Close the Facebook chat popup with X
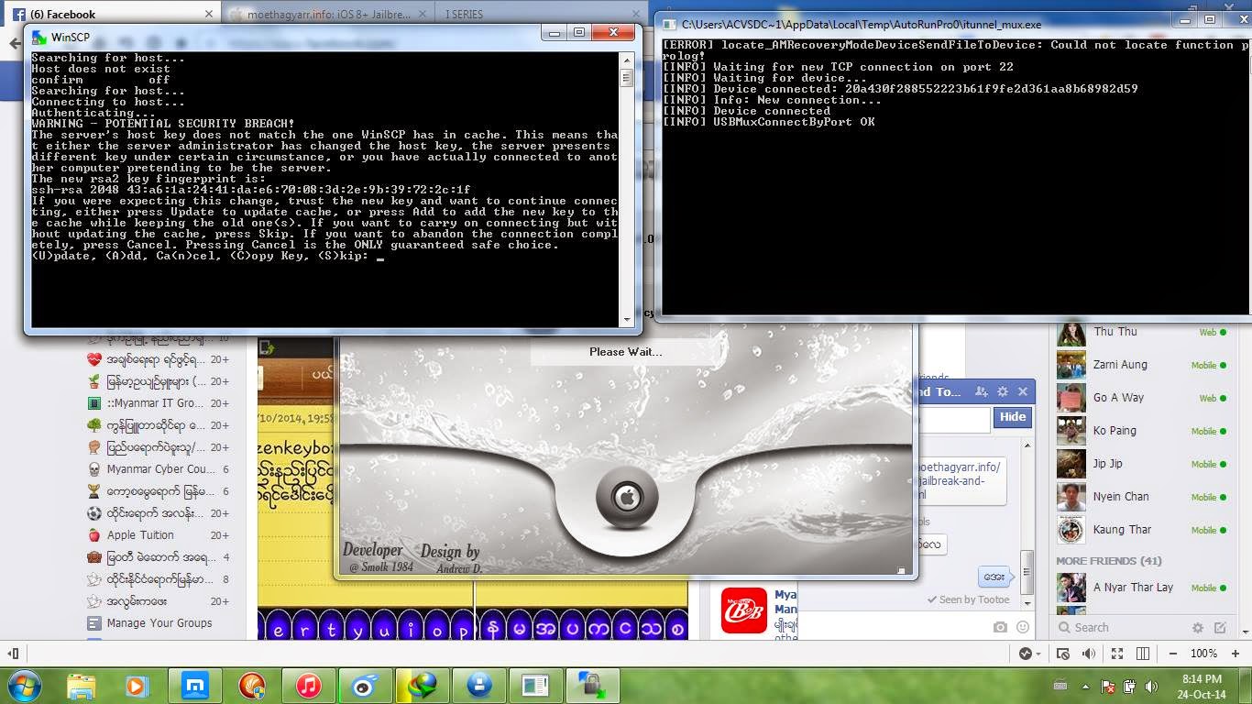The height and width of the screenshot is (704, 1252). click(1023, 391)
